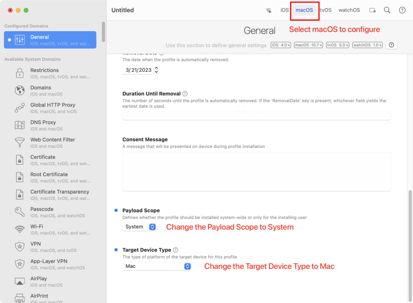Select the General configured domain

point(50,40)
